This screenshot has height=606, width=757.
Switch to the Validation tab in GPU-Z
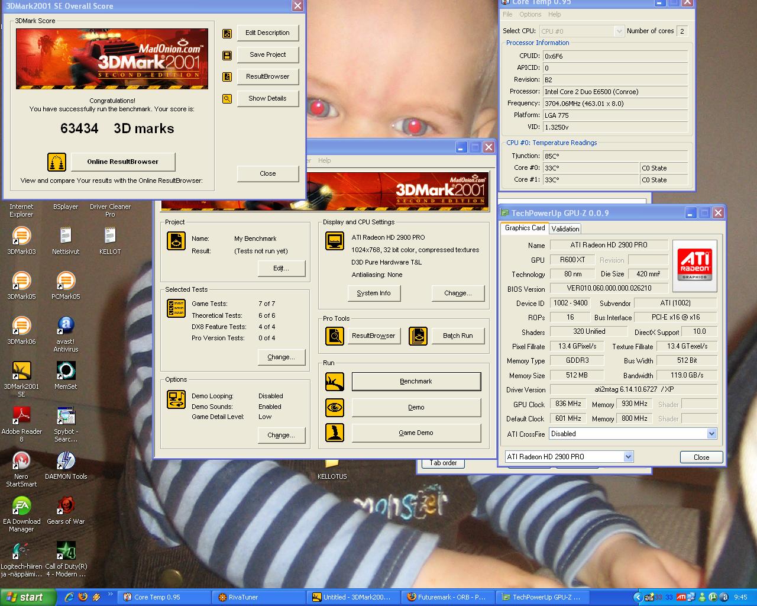click(x=565, y=229)
